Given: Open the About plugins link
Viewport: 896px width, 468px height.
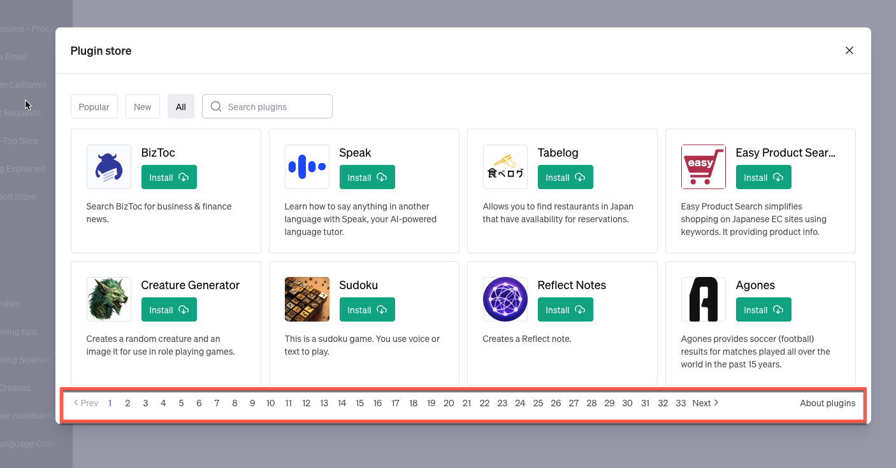Looking at the screenshot, I should coord(828,403).
